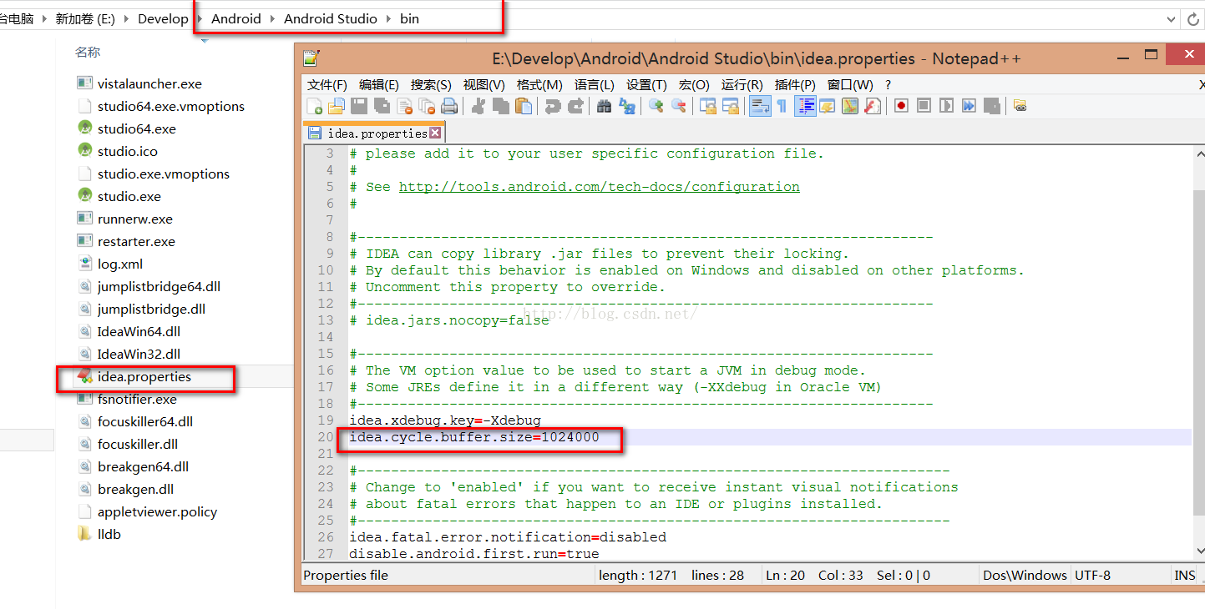
Task: Toggle the Indent Guide toolbar icon
Action: pyautogui.click(x=805, y=106)
